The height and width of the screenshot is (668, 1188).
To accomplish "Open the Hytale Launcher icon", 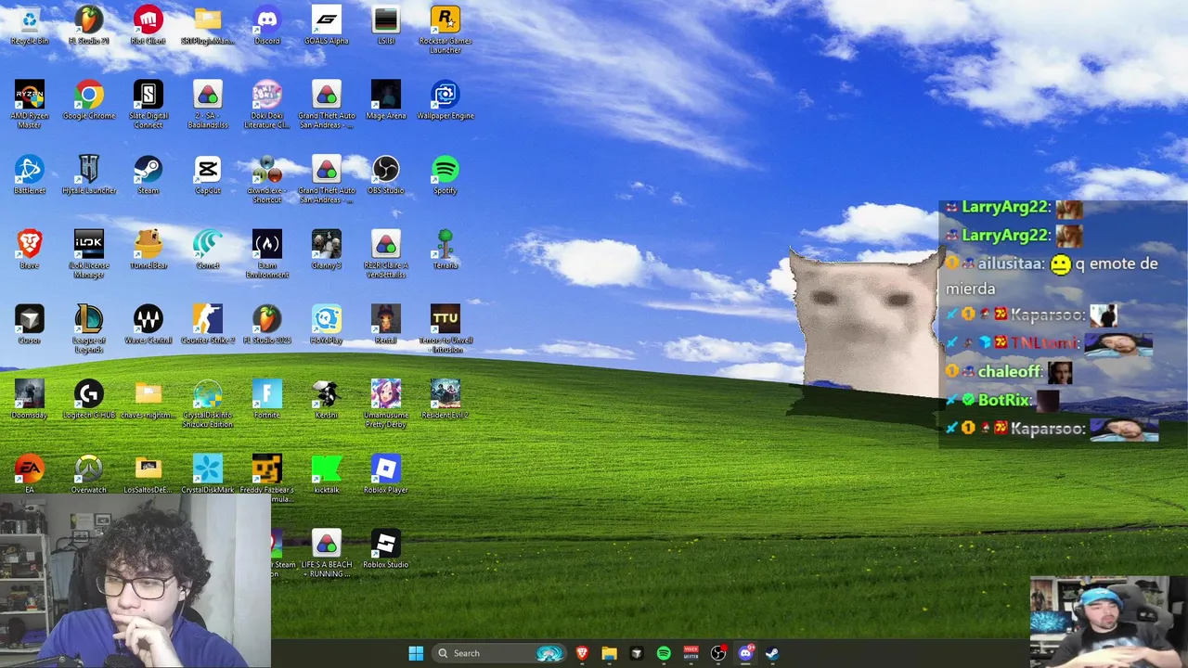I will click(x=89, y=175).
